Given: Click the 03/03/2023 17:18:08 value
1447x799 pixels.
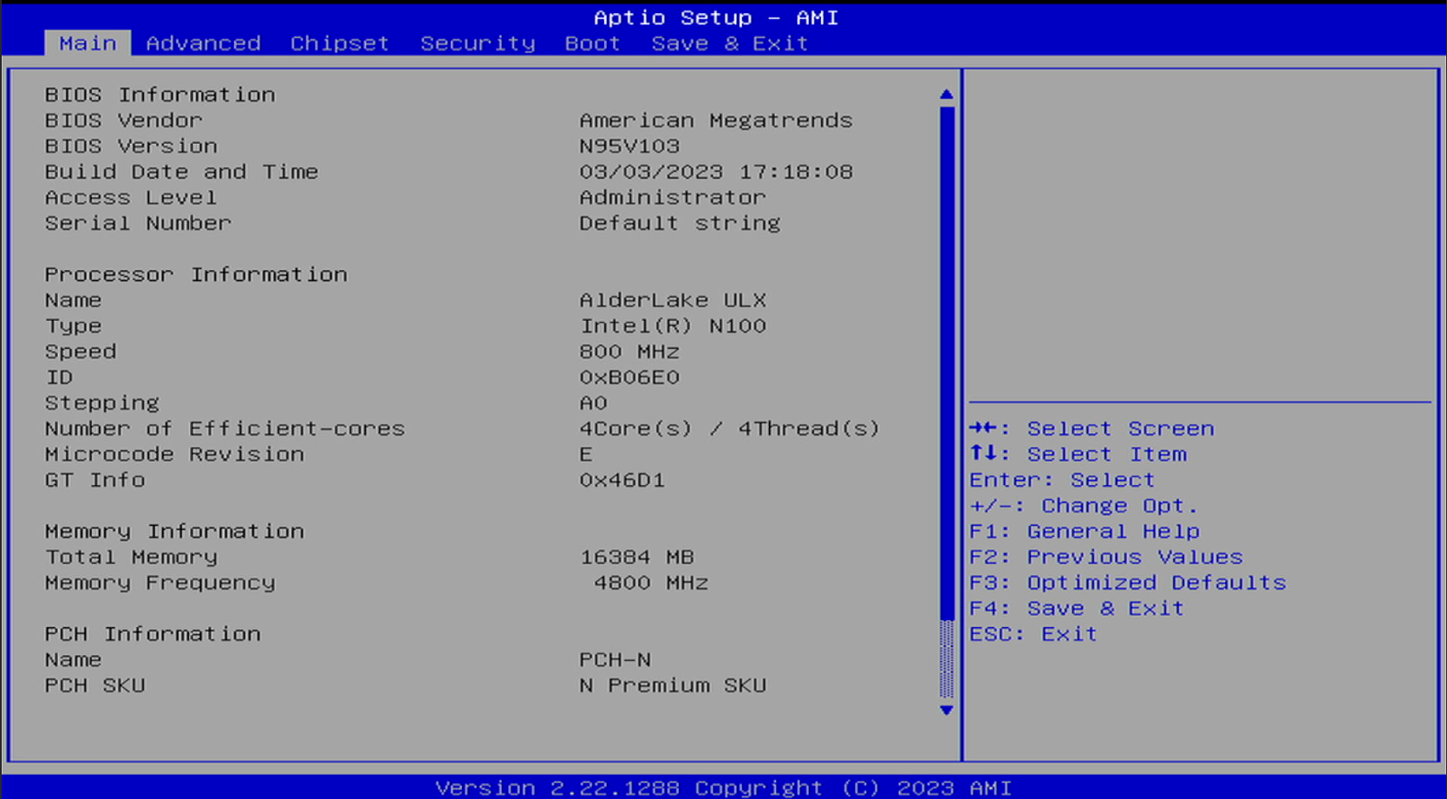Looking at the screenshot, I should [x=715, y=172].
